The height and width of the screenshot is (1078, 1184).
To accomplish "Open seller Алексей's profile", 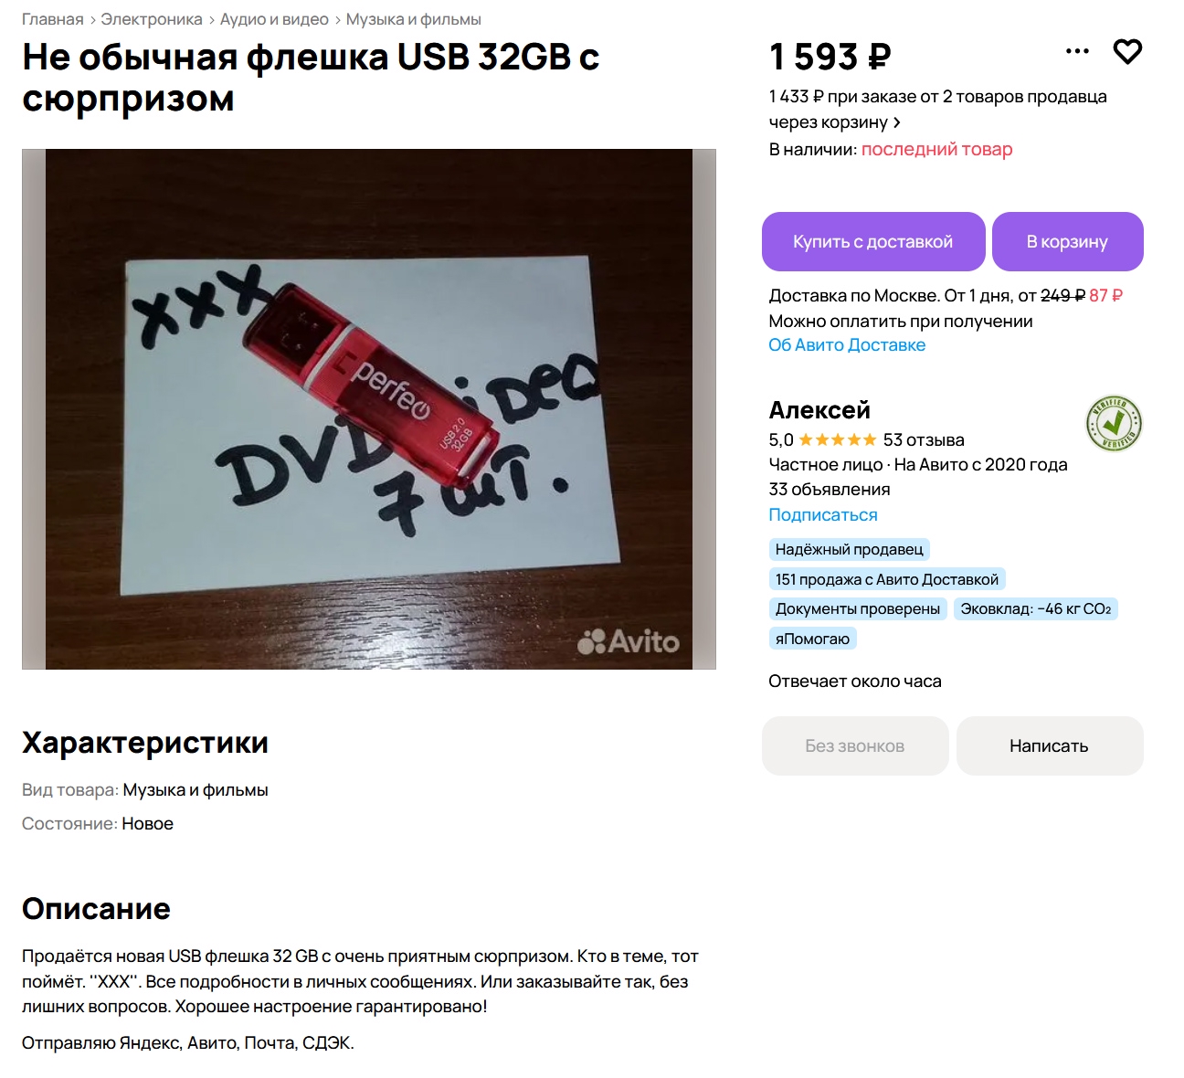I will point(819,410).
